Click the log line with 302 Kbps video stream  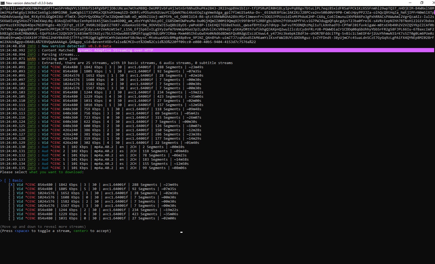click(100, 143)
